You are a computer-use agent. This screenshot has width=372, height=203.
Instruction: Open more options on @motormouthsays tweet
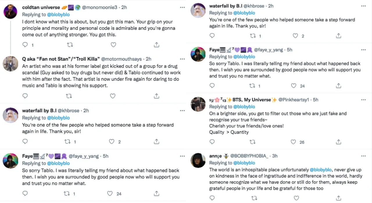[182, 59]
